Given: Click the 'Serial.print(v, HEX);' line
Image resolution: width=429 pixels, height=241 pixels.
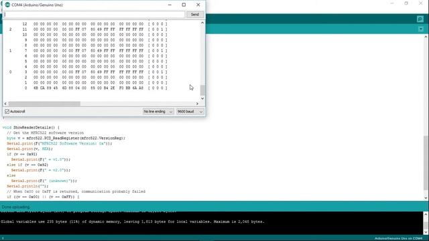Looking at the screenshot, I should click(x=29, y=149).
